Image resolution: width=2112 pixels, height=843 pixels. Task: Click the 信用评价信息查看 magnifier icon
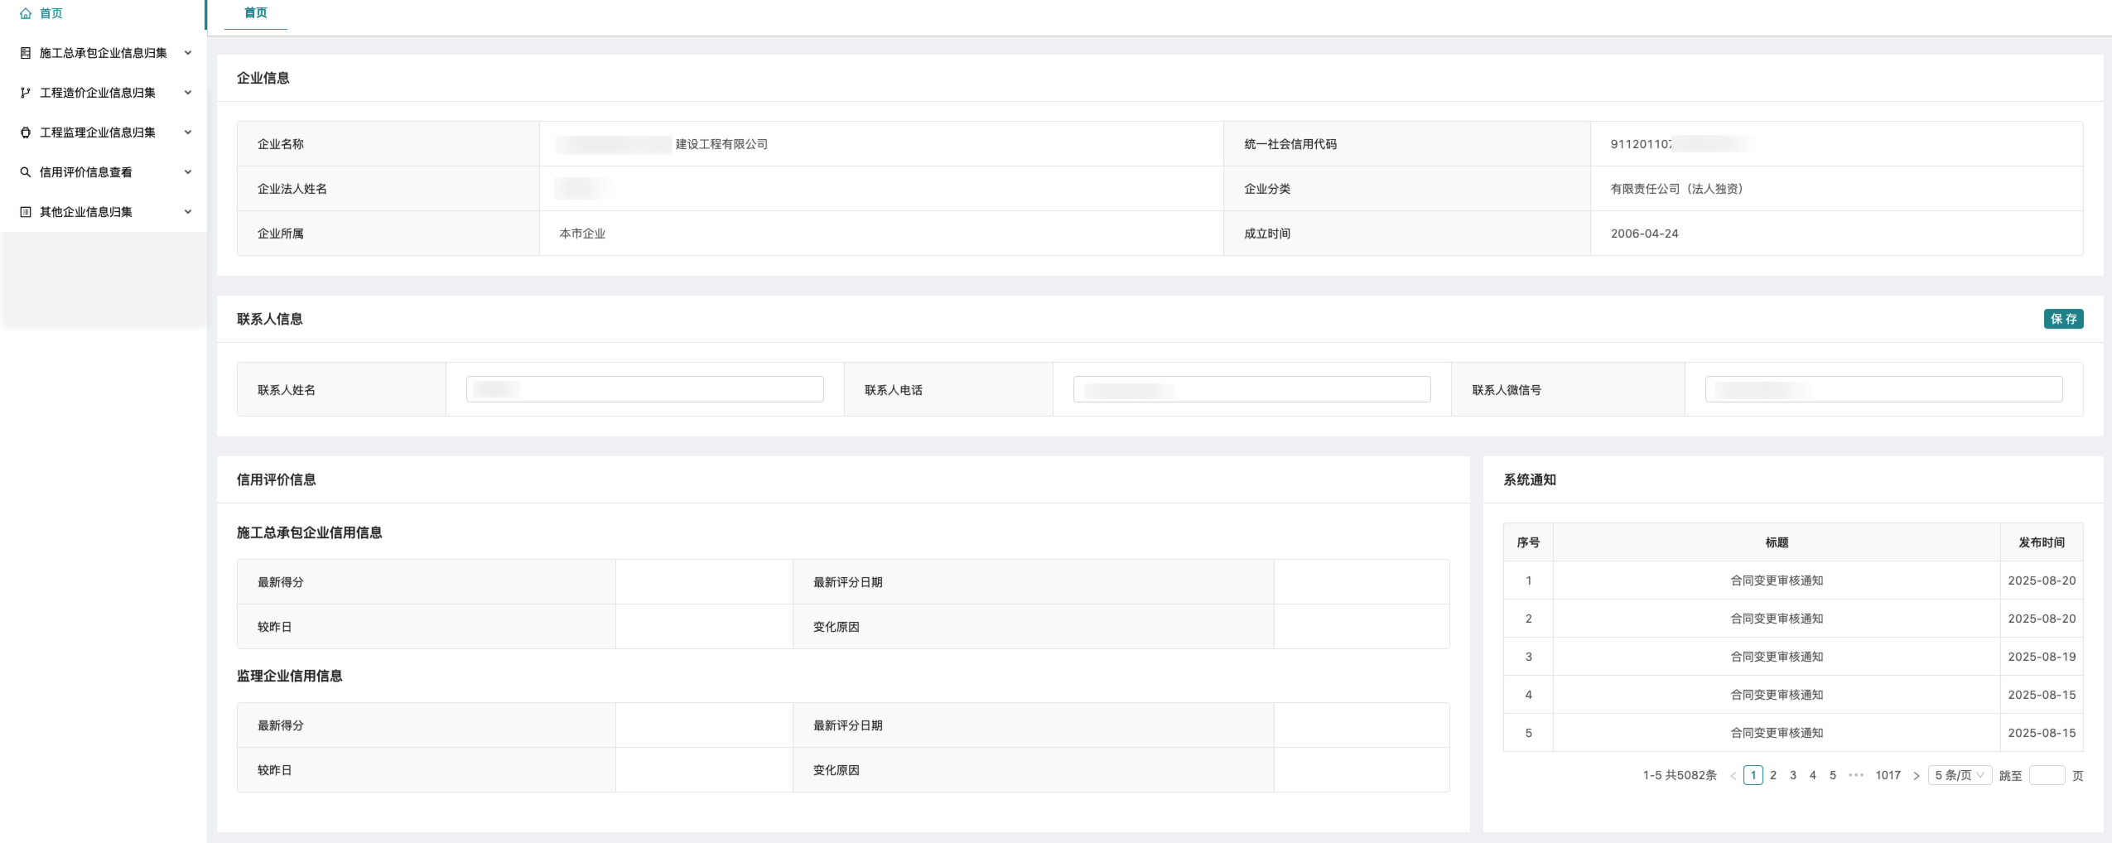(26, 172)
